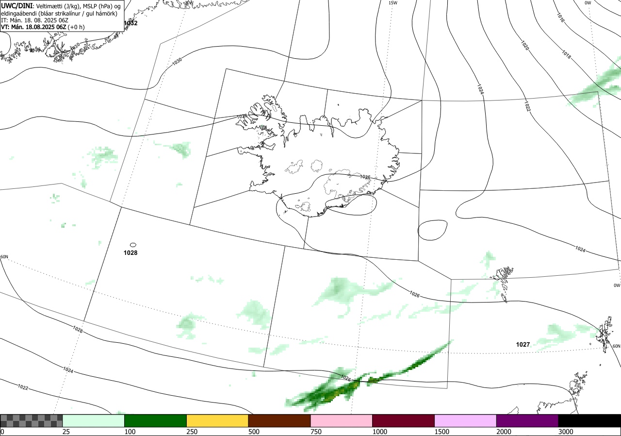
Task: Click the bold '1027' pressure label
Action: [523, 344]
